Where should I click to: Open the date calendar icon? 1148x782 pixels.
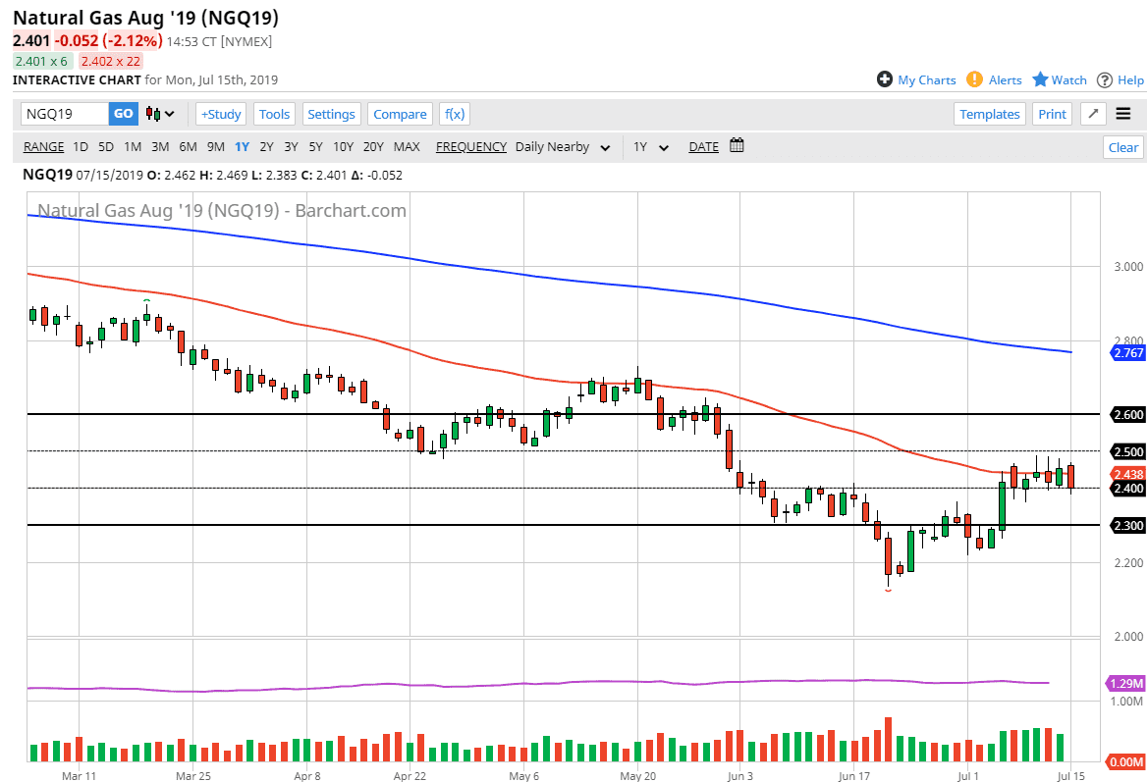pos(737,146)
